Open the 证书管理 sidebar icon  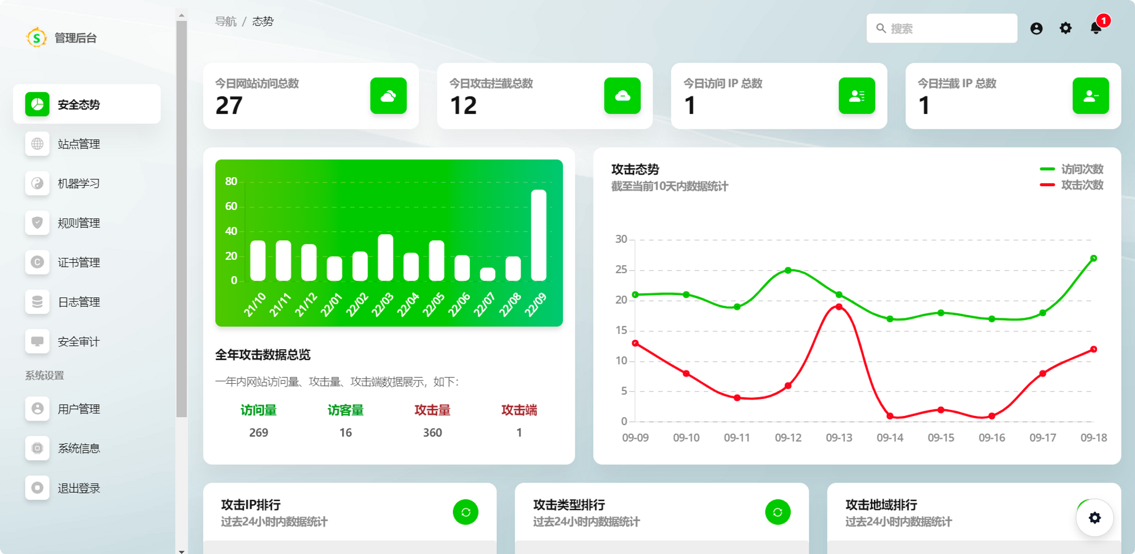37,262
